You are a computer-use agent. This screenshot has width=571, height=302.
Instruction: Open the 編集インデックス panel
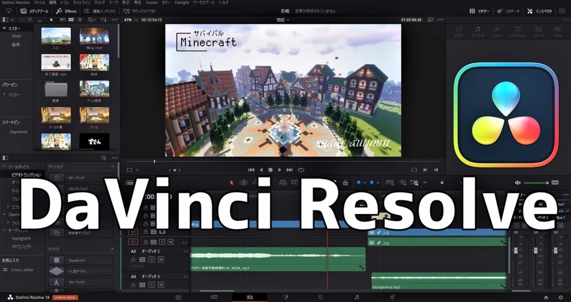tap(100, 11)
